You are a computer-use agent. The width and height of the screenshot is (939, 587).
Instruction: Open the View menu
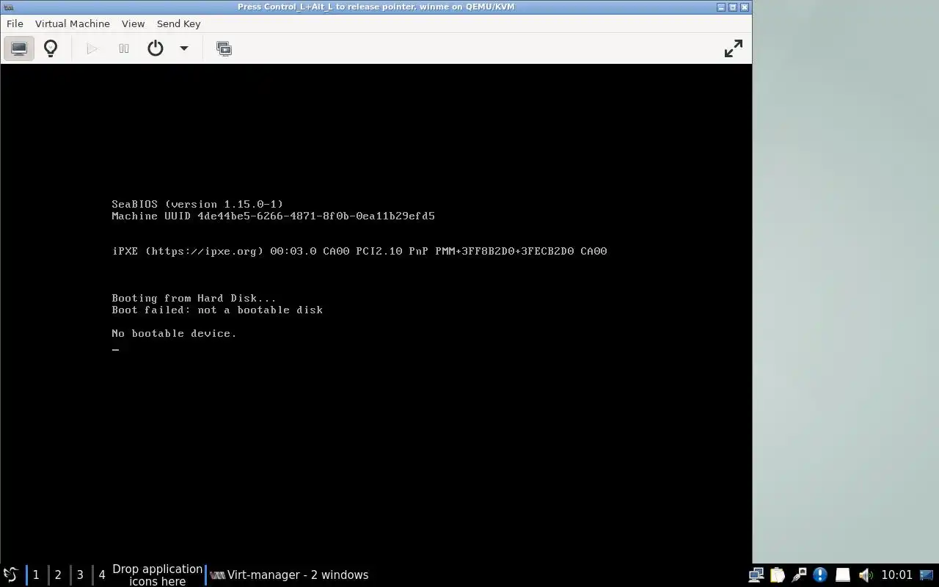133,23
